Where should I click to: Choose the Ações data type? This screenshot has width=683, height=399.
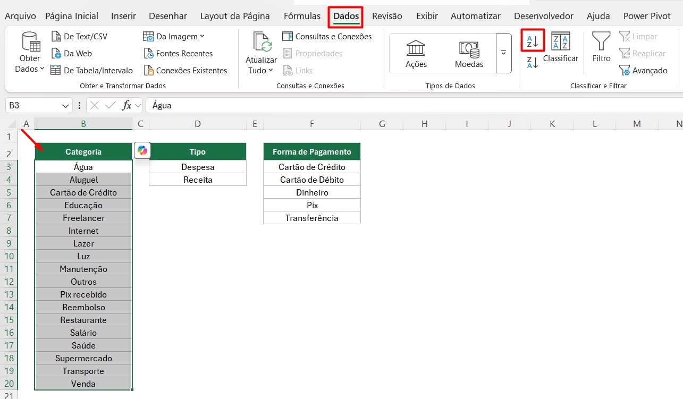416,54
